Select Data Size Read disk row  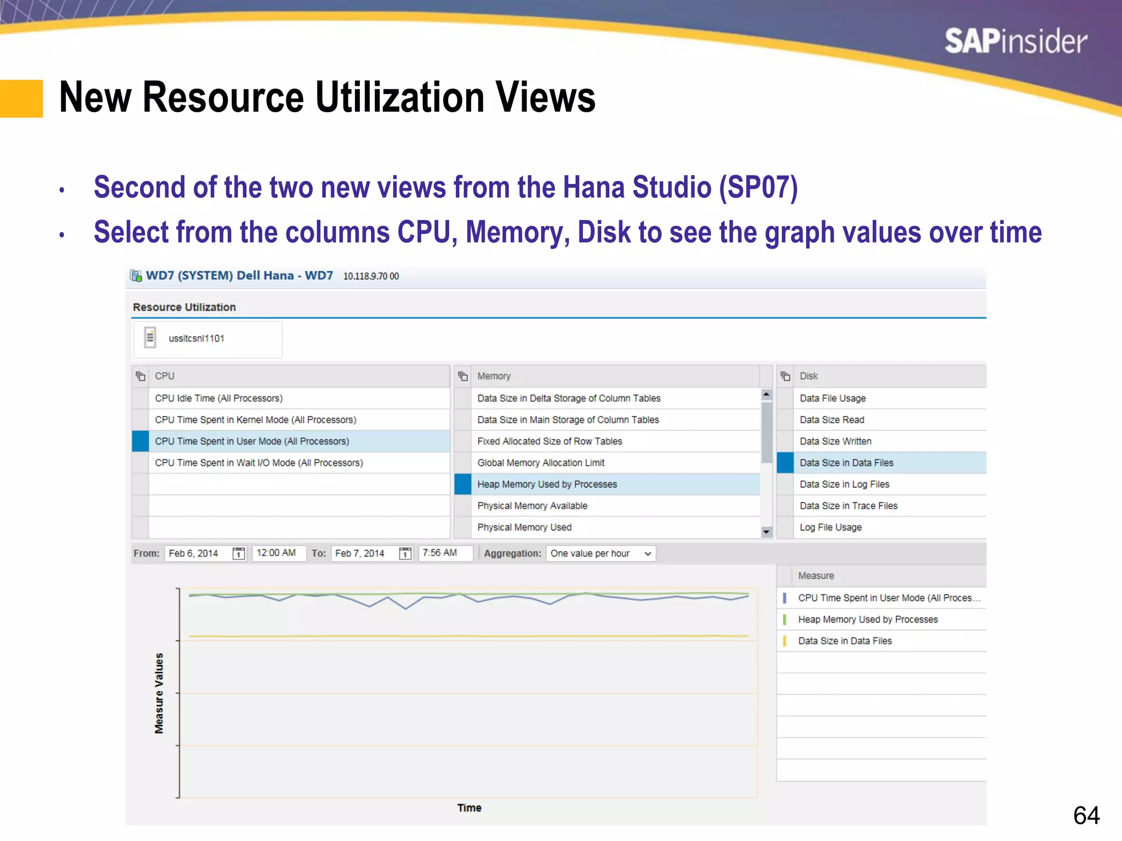pos(890,420)
